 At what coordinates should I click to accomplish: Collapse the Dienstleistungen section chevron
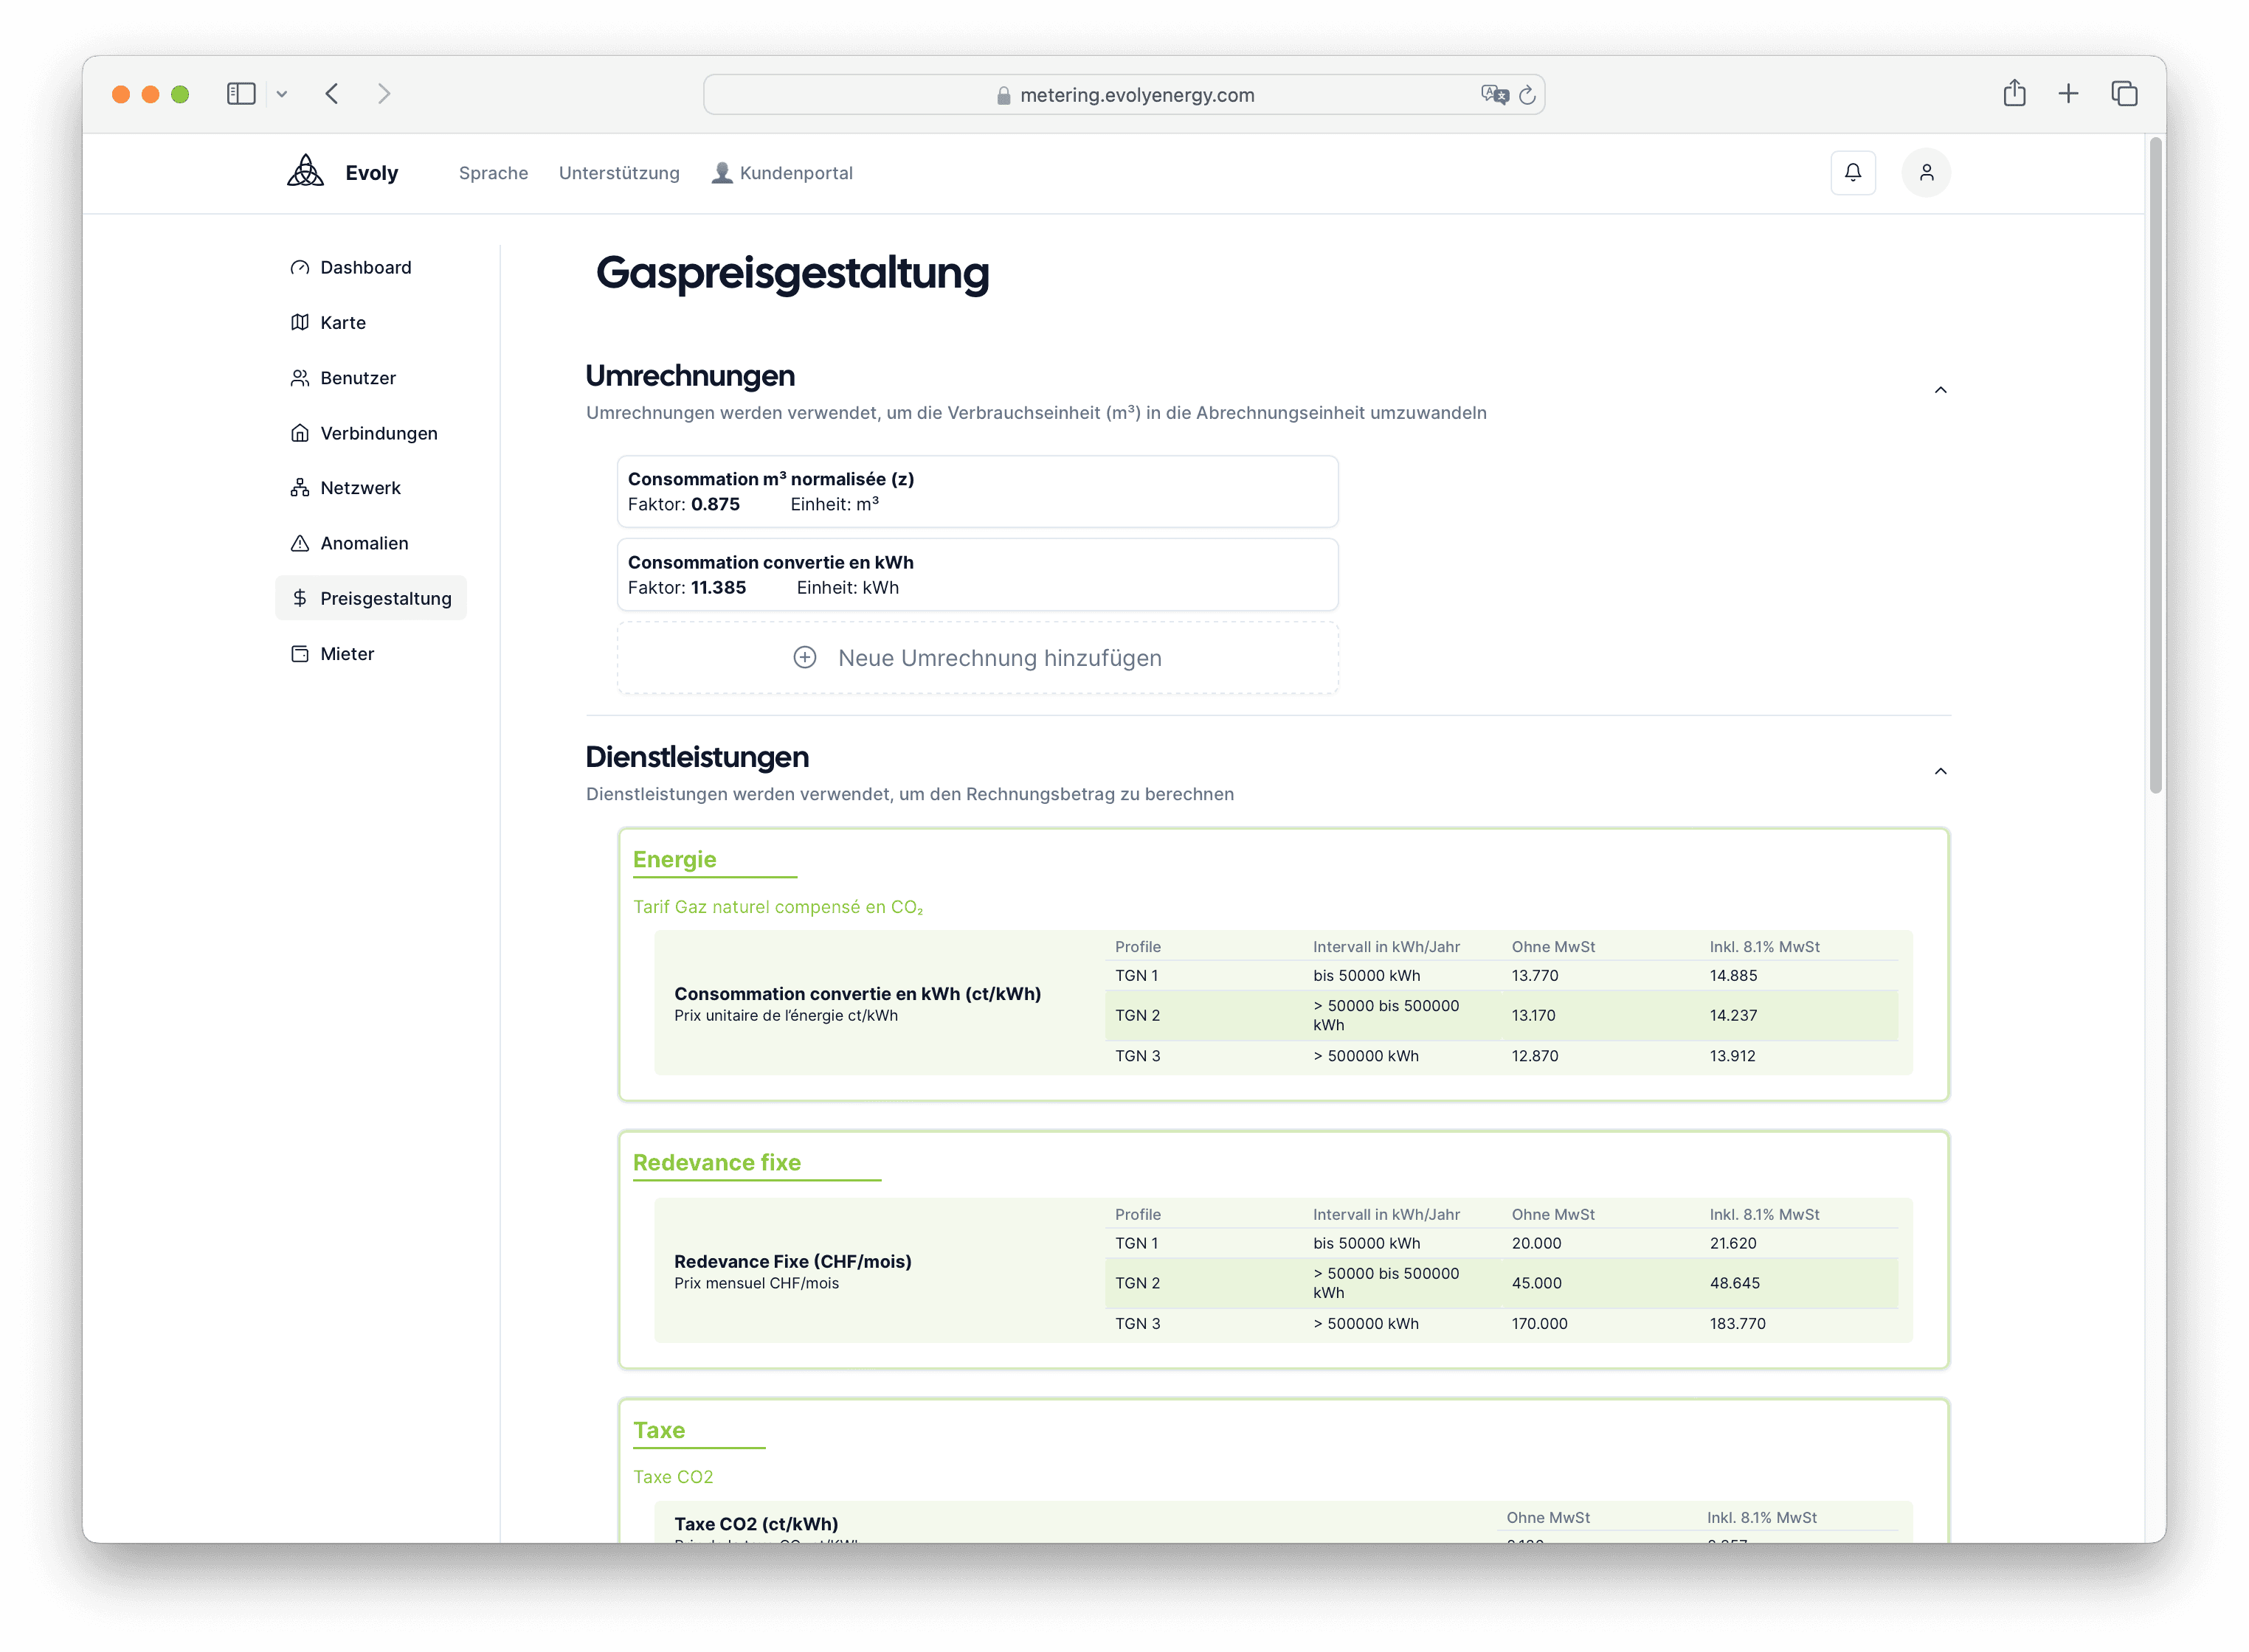point(1940,771)
